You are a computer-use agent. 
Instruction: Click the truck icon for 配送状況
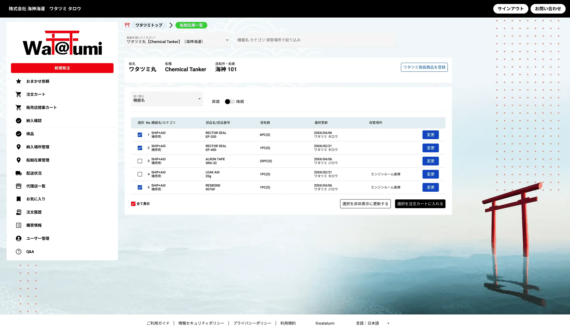point(19,173)
